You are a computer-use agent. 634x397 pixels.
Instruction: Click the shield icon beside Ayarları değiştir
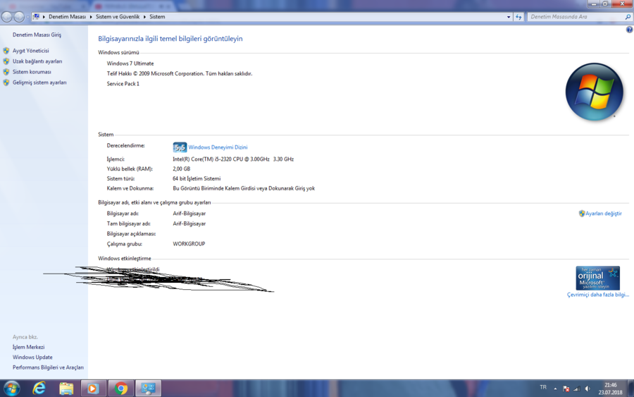click(582, 213)
